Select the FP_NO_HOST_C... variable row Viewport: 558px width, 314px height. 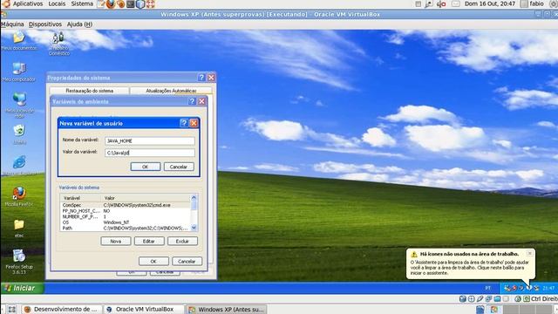[x=126, y=211]
